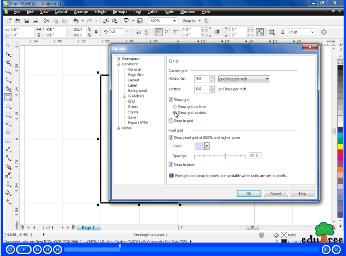Select the Shape tool in toolbox
The image size is (346, 256).
tap(8, 54)
